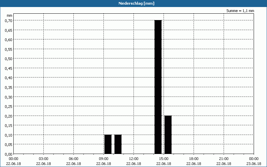Select the 0,10 mm bar before 11:00
The image size is (267, 167).
(118, 144)
